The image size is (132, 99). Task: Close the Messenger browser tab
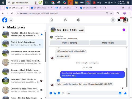pos(27,8)
